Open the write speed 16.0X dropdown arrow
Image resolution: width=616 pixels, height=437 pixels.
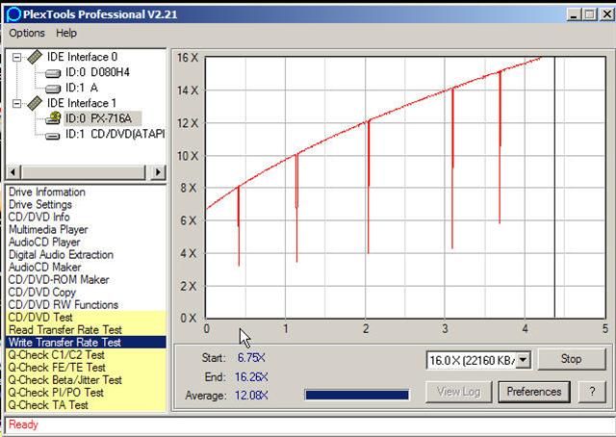click(x=523, y=360)
